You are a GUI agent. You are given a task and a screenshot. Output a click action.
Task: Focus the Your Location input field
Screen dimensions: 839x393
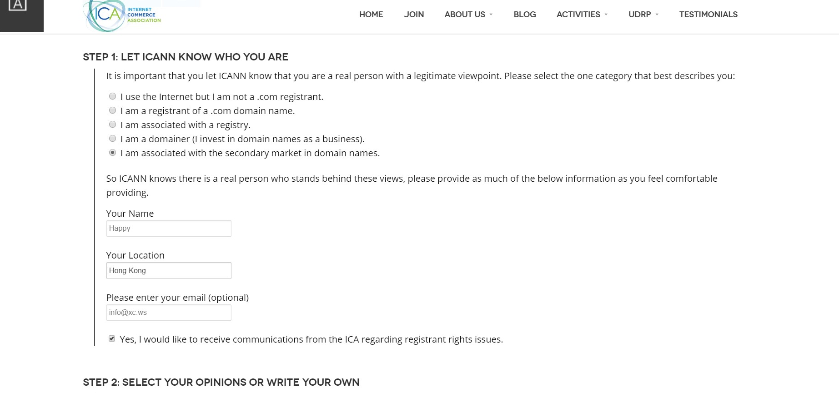point(169,271)
